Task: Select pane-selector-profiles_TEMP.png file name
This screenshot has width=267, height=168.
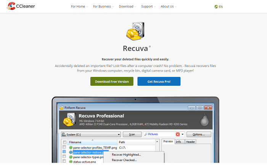Action: tap(95, 147)
